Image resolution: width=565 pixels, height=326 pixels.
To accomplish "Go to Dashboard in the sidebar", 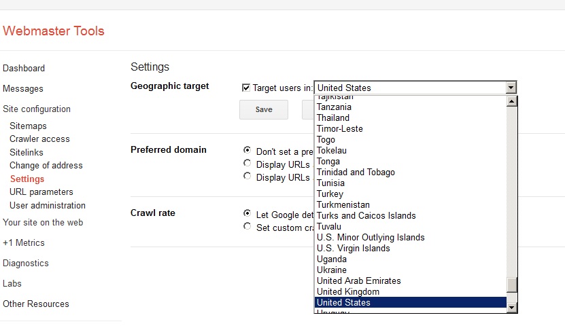I will click(24, 68).
